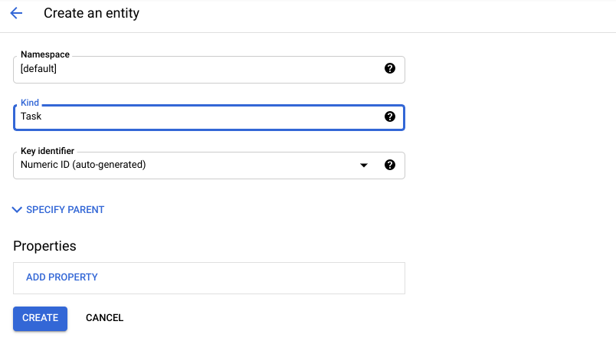Open the Namespace help question mark
Screen dimensions: 616x364
[390, 68]
